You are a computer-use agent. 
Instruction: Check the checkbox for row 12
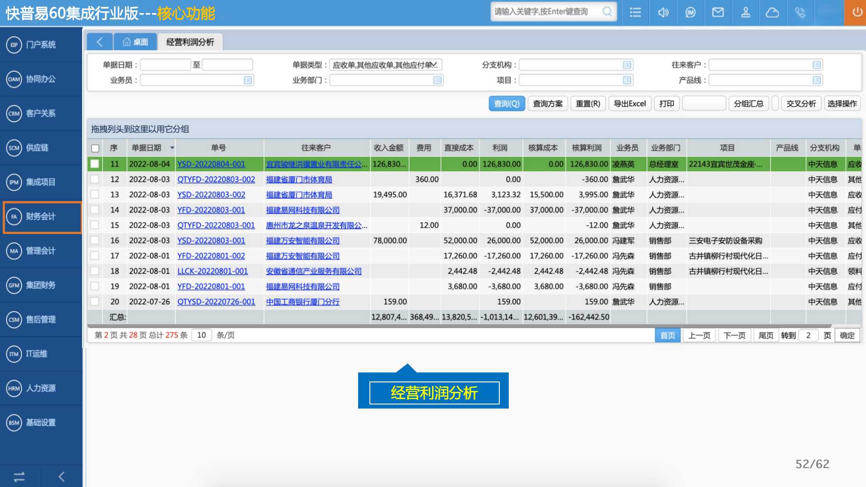click(95, 179)
